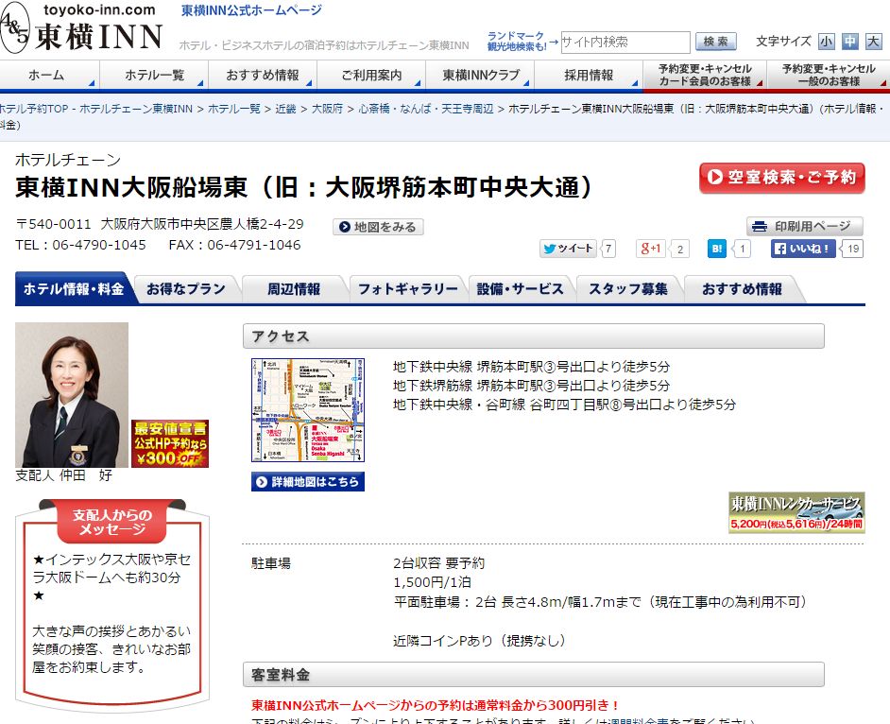Set text size to 小
This screenshot has width=890, height=724.
point(827,42)
